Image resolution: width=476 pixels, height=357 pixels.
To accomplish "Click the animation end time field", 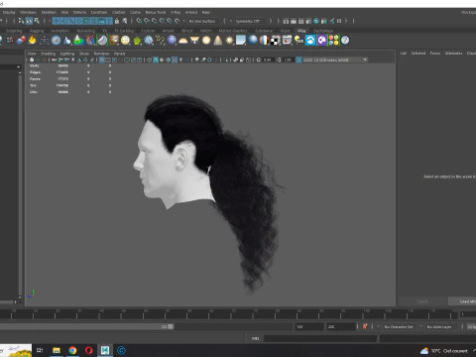I will point(340,326).
